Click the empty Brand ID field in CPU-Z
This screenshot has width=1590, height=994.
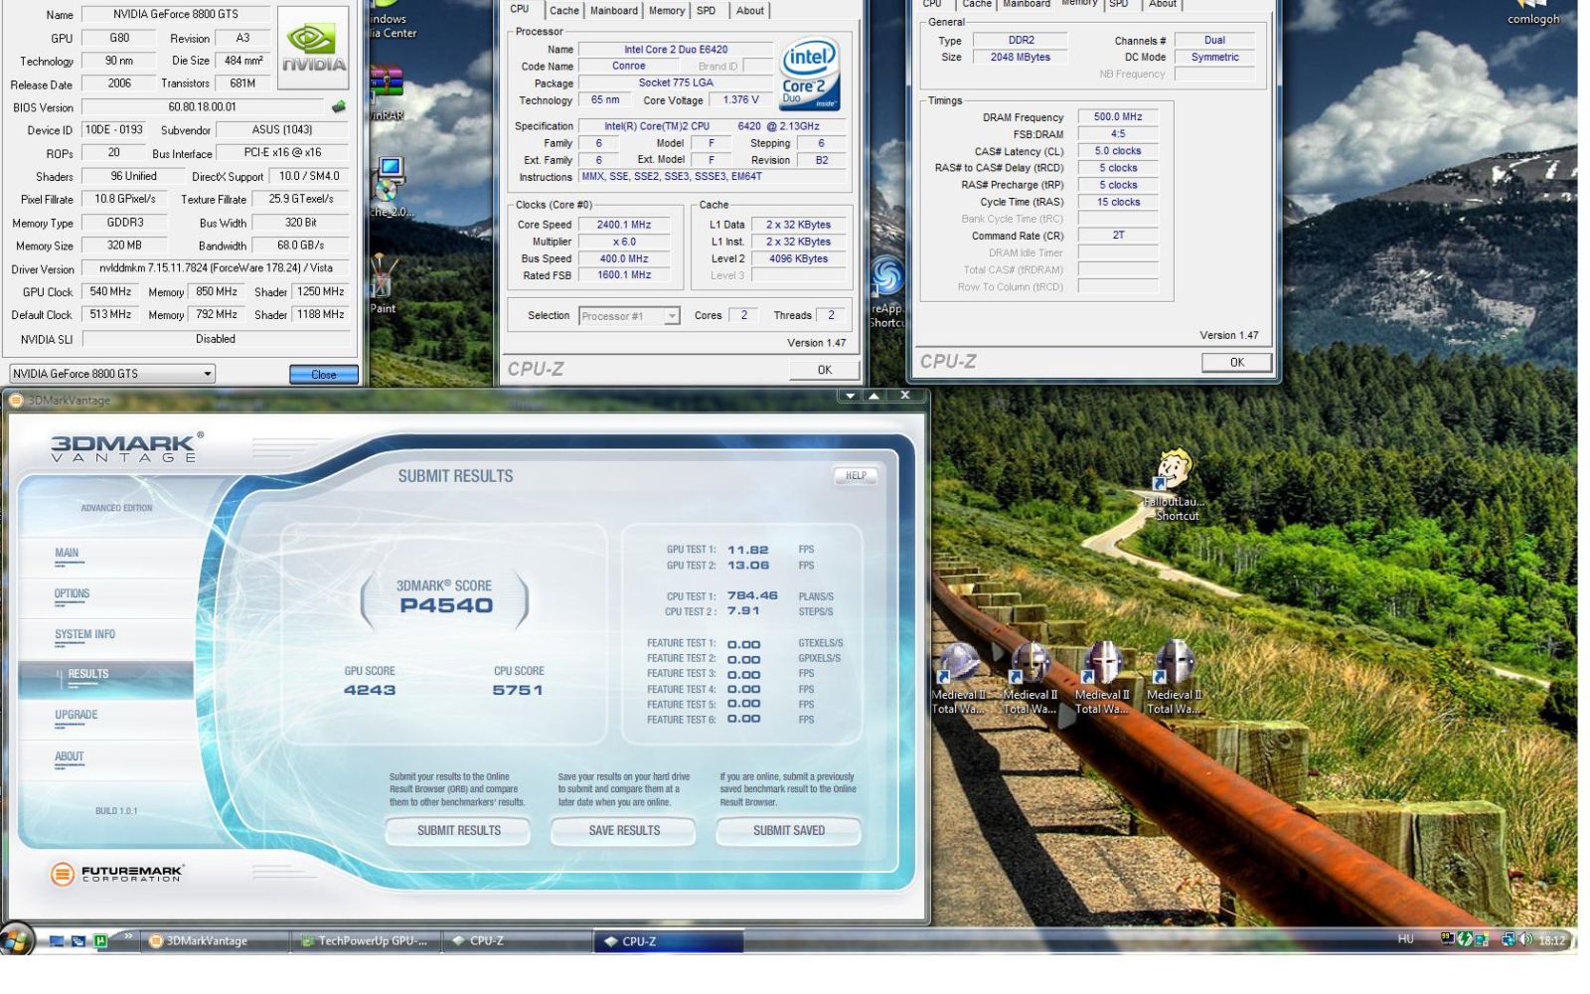click(x=759, y=67)
